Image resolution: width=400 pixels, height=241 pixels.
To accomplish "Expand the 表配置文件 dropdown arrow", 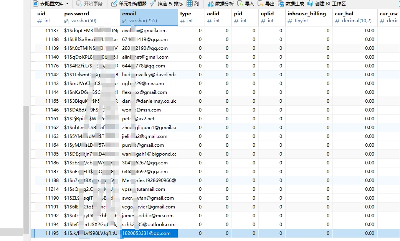I will coord(68,4).
